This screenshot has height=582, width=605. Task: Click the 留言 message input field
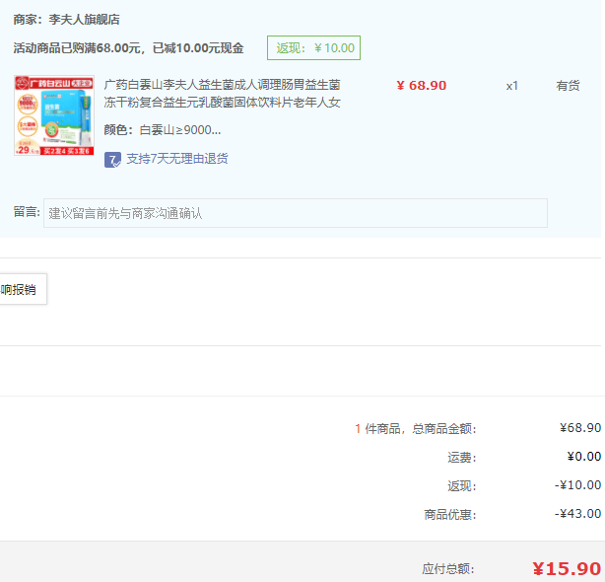click(x=295, y=213)
